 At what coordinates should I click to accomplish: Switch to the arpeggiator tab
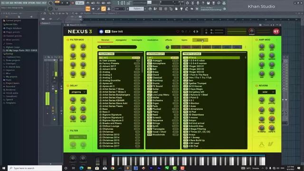121,40
